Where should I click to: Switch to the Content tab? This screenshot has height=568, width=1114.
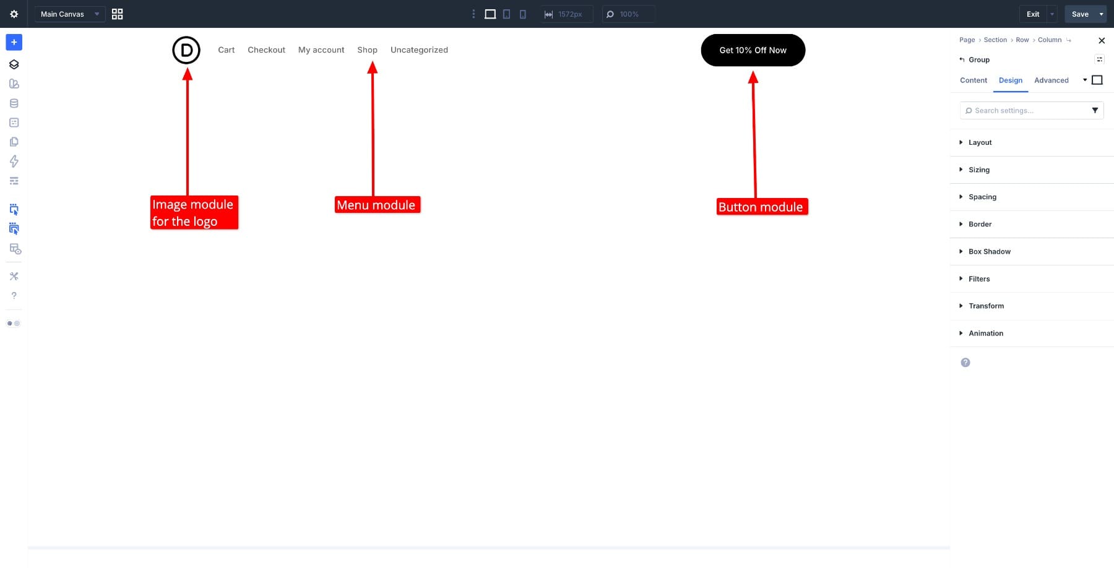(973, 80)
